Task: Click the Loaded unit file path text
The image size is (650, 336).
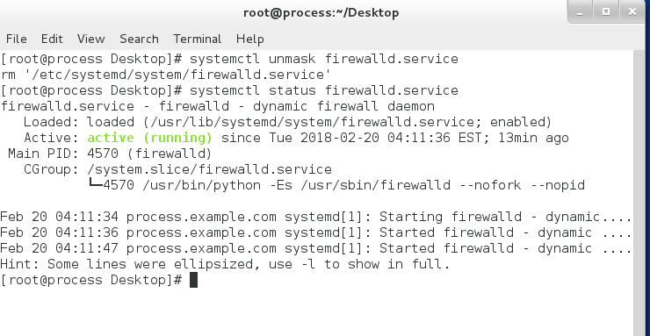Action: pos(280,122)
